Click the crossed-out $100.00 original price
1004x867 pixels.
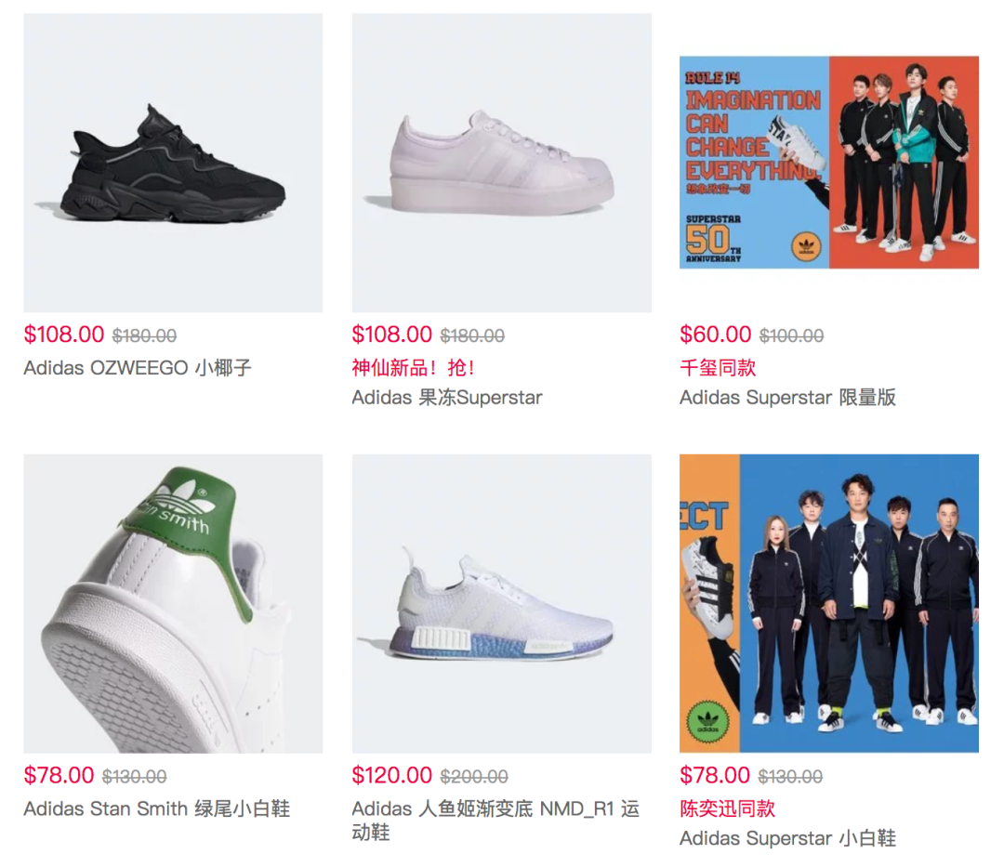791,335
